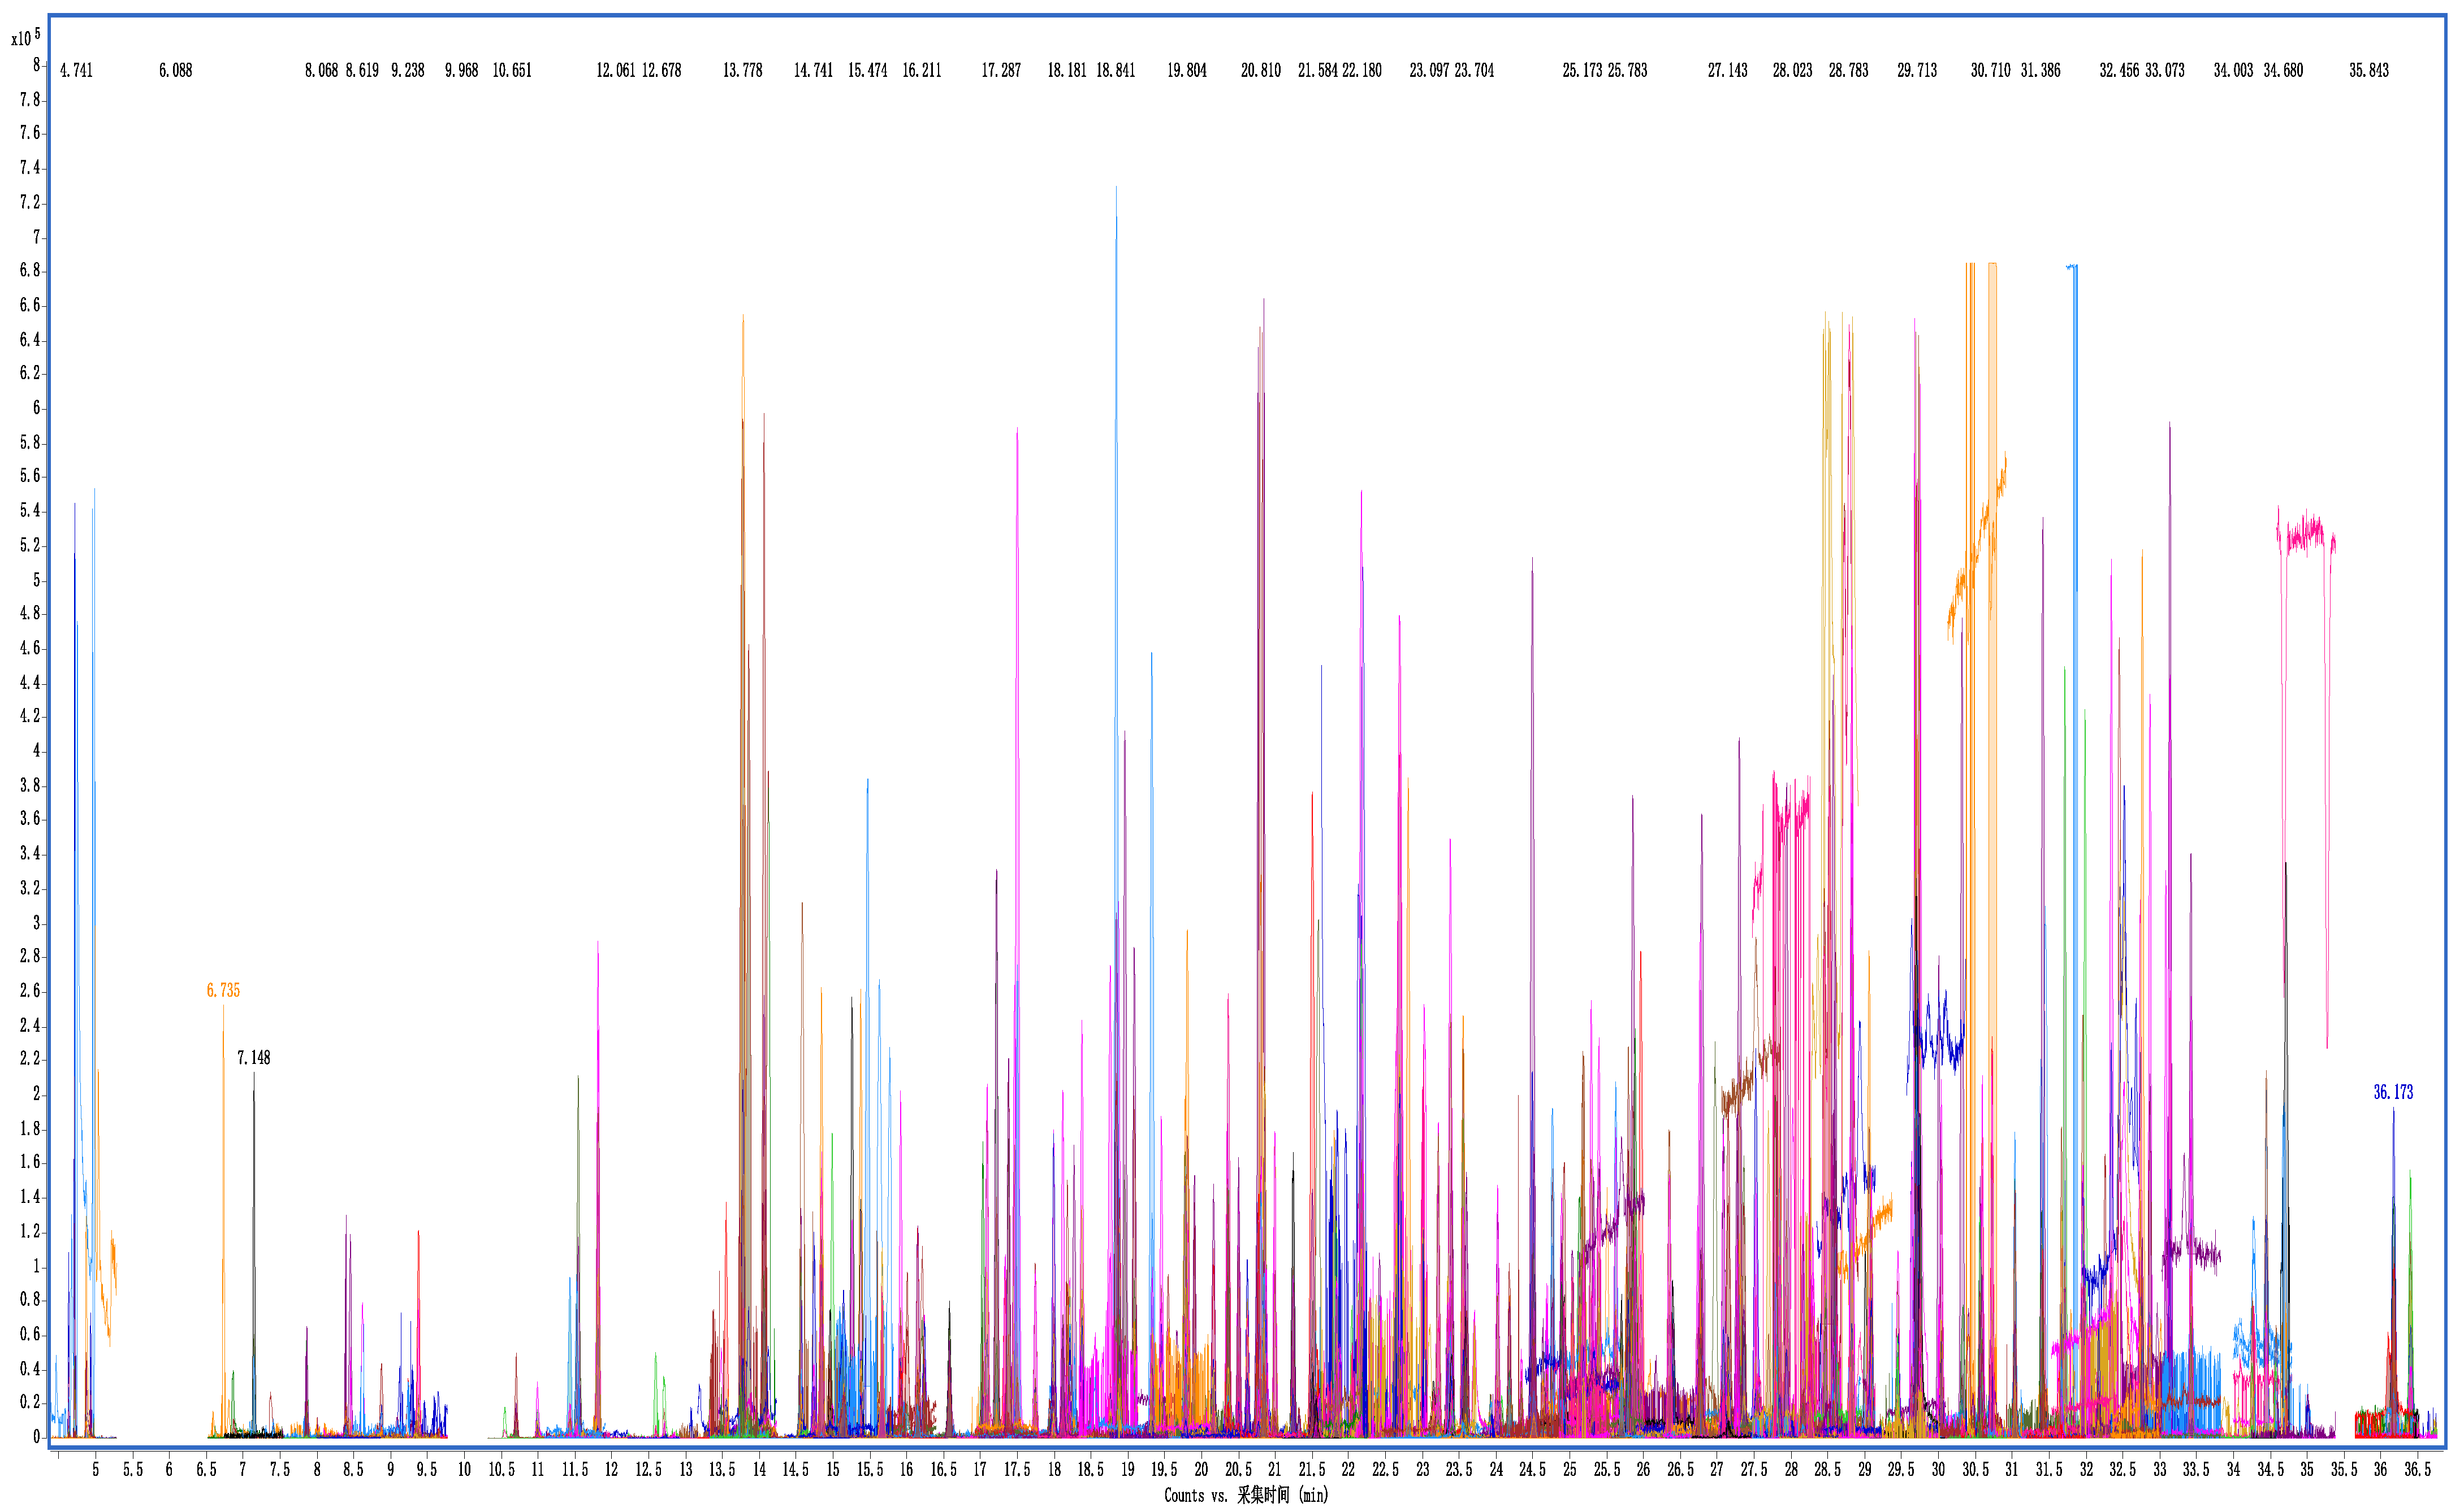Click the x-axis title 'Counts vs. 采集时间 (min)'
This screenshot has width=2464, height=1512.
pos(1246,1495)
